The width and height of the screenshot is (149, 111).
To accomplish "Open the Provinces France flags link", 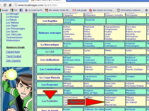I will point(134,86).
